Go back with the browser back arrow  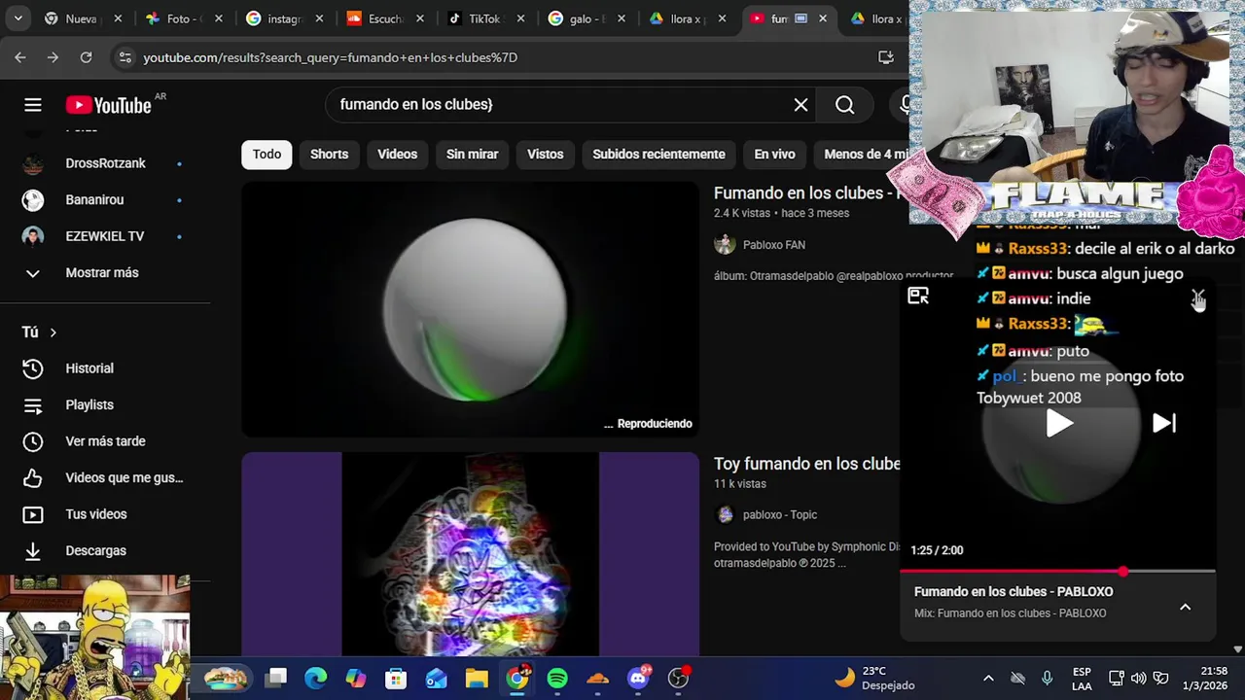pyautogui.click(x=20, y=57)
